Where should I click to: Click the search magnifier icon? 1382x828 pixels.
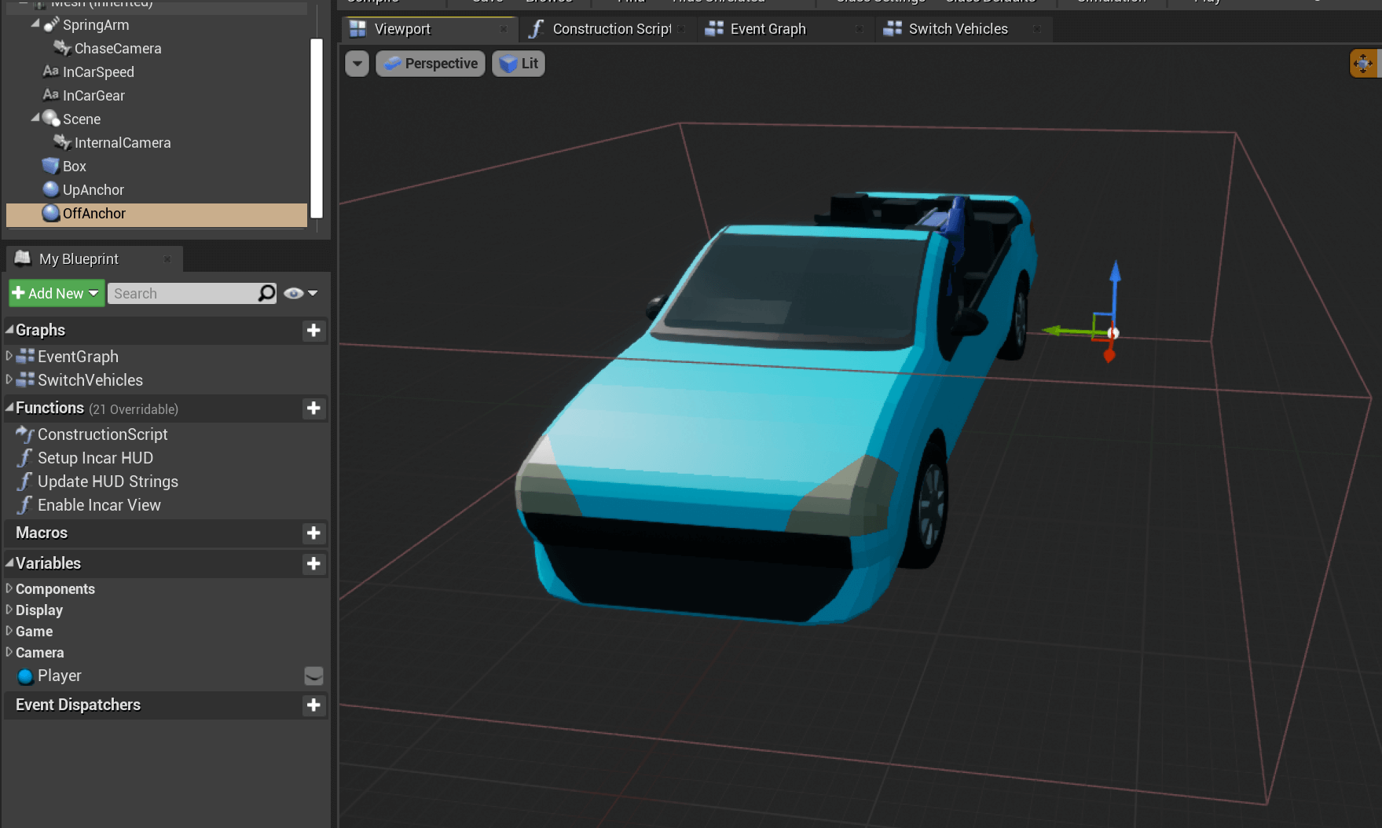(x=267, y=293)
